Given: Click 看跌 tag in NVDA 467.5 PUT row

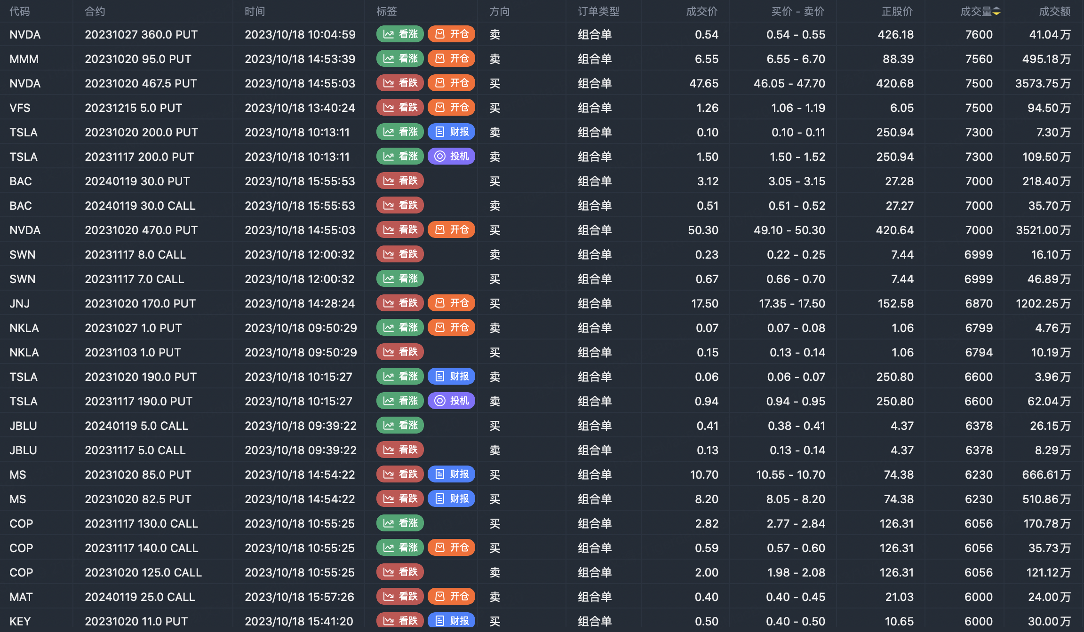Looking at the screenshot, I should (x=400, y=83).
